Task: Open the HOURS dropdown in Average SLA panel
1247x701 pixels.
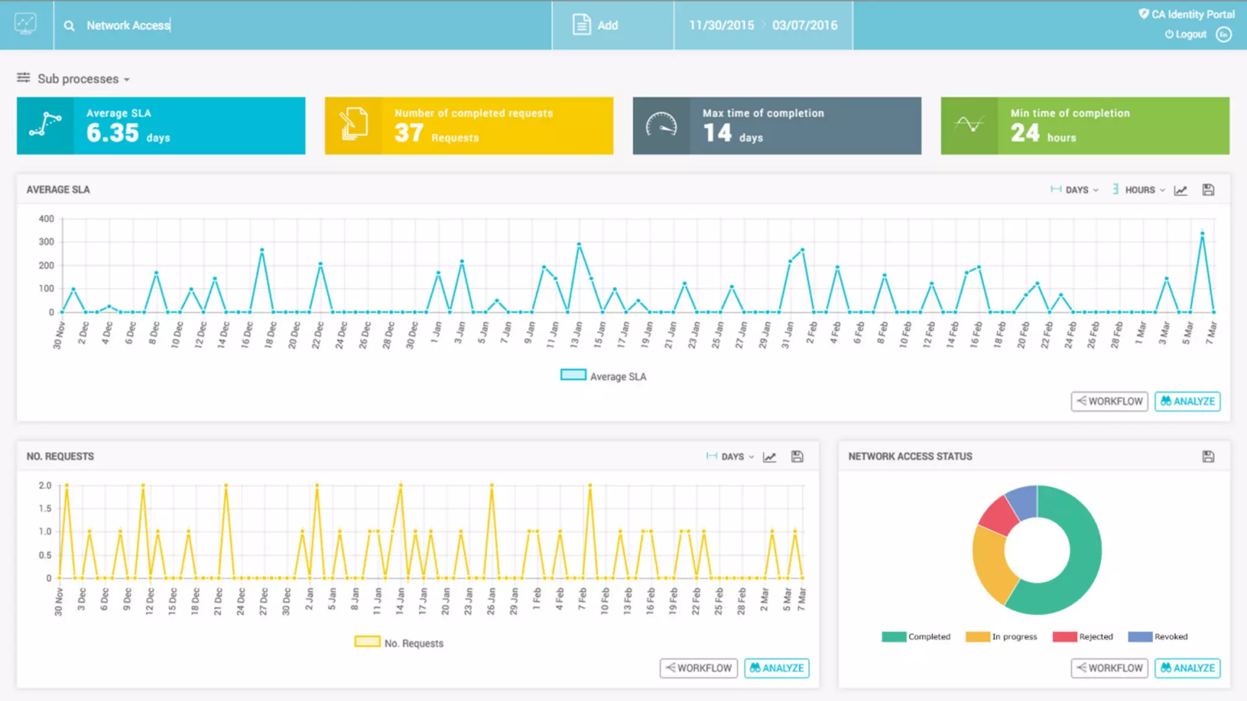Action: [1139, 190]
